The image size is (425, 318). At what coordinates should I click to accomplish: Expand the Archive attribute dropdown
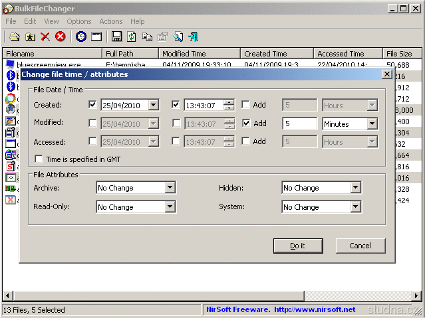170,188
